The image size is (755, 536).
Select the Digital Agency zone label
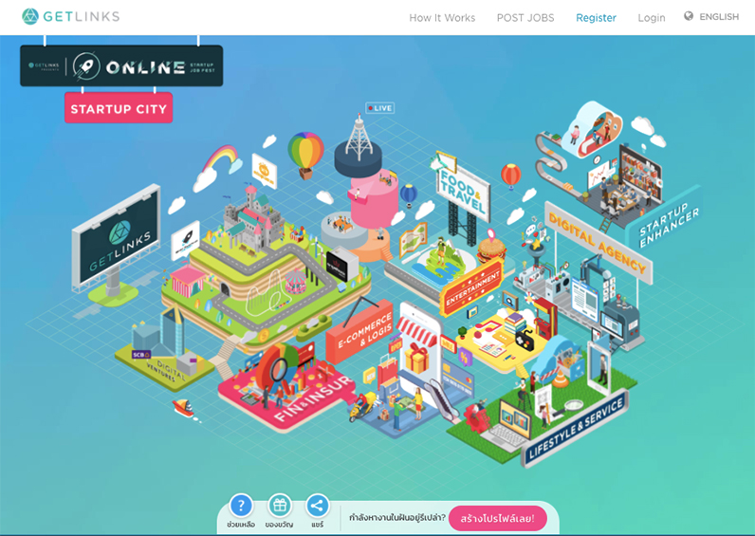click(596, 241)
